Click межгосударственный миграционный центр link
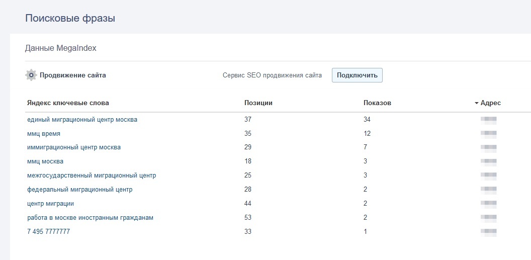Screen dimensions: 531x260 92,176
